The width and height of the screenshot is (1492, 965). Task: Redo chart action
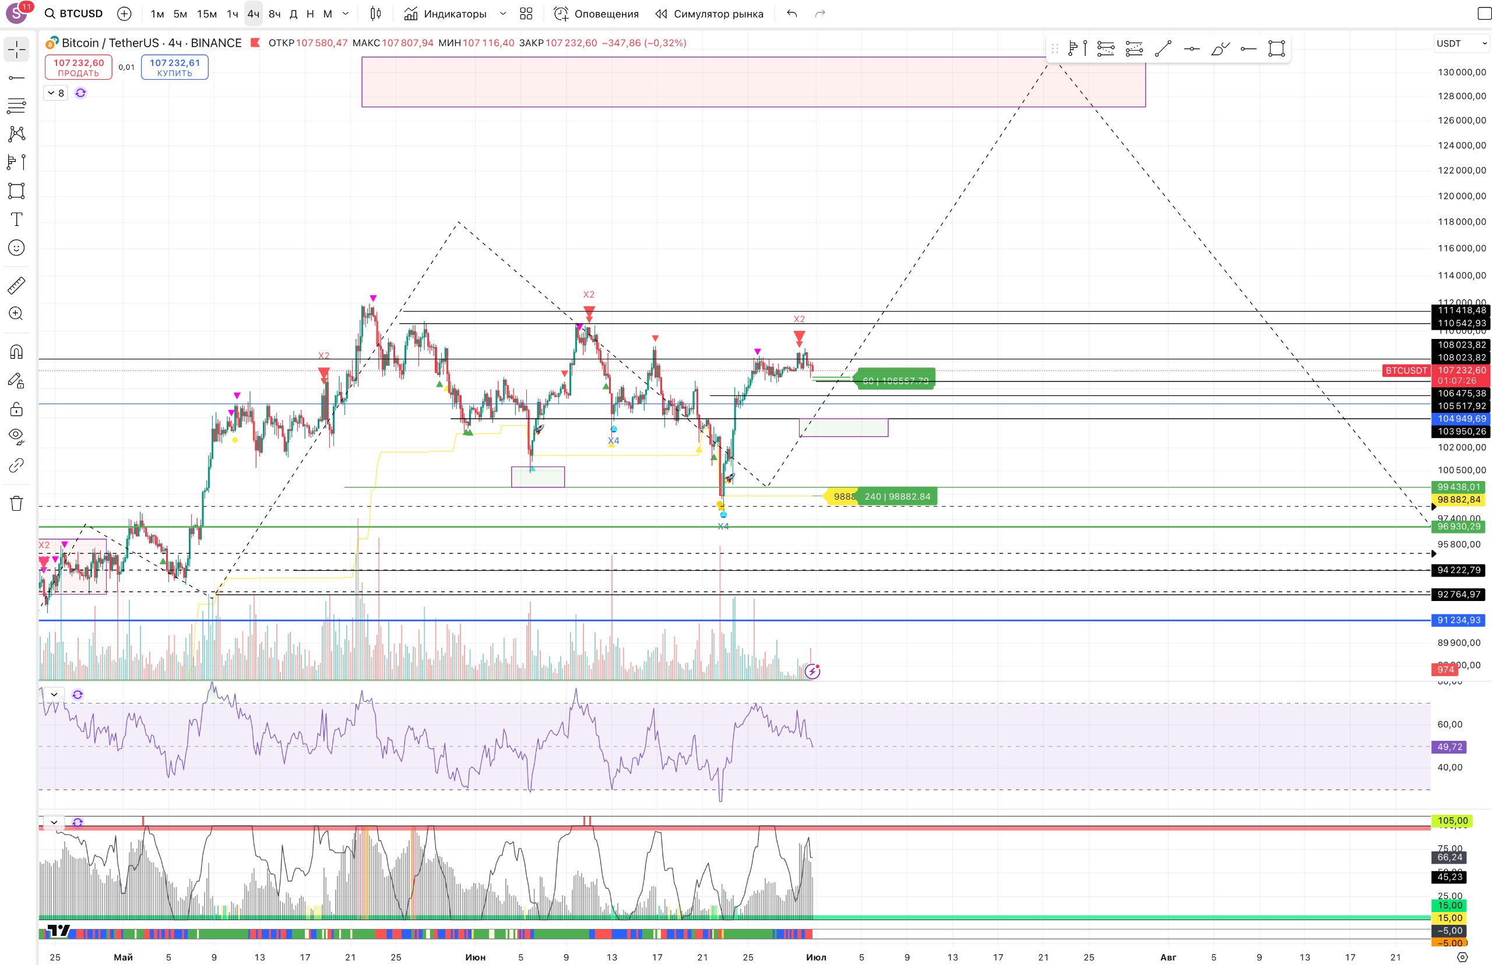pos(819,13)
